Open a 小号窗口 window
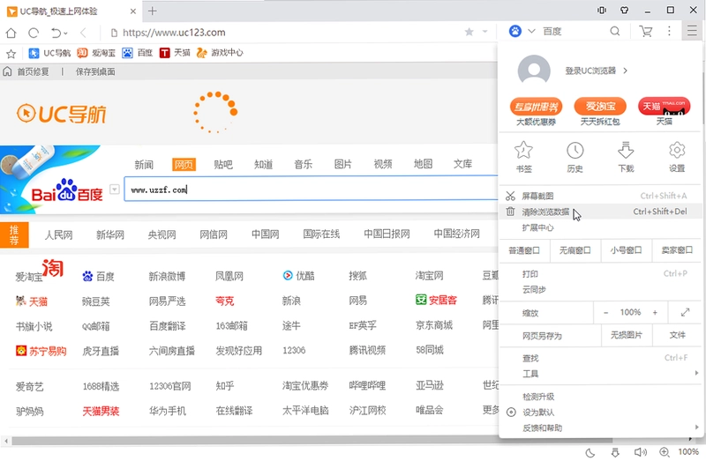706x461 pixels. (626, 250)
